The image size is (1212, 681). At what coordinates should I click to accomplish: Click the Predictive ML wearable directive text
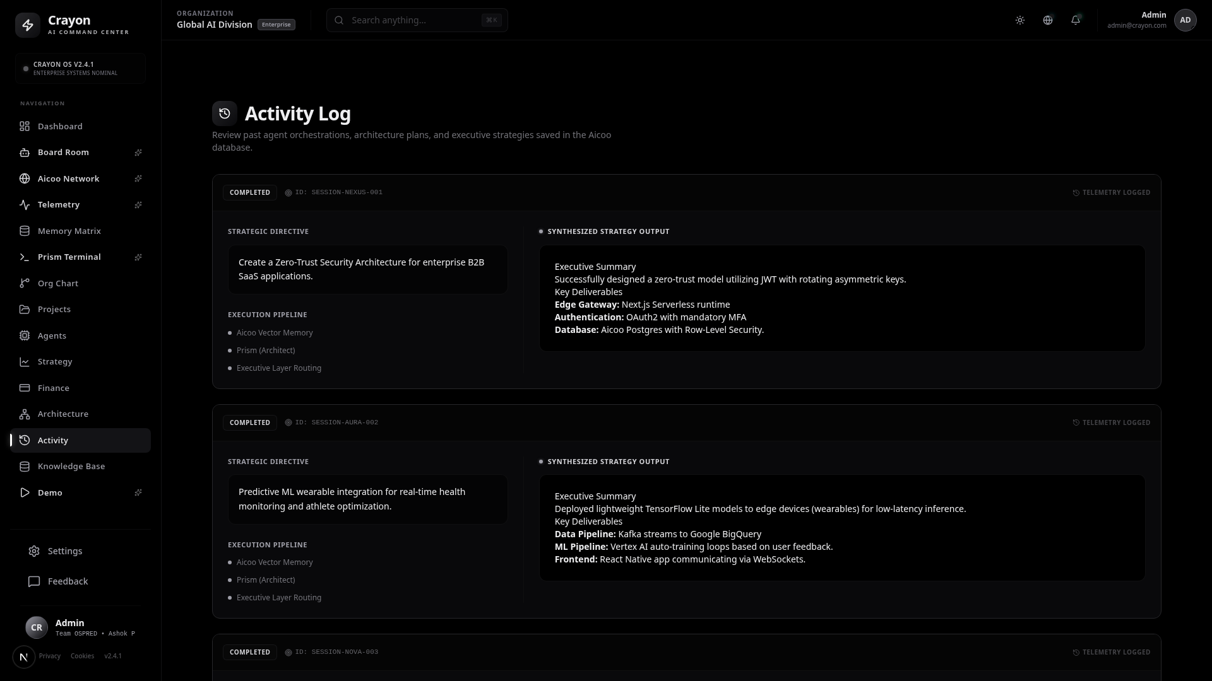(352, 499)
